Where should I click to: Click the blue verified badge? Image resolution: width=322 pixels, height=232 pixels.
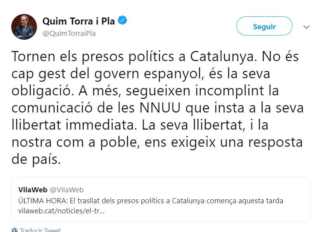[122, 21]
